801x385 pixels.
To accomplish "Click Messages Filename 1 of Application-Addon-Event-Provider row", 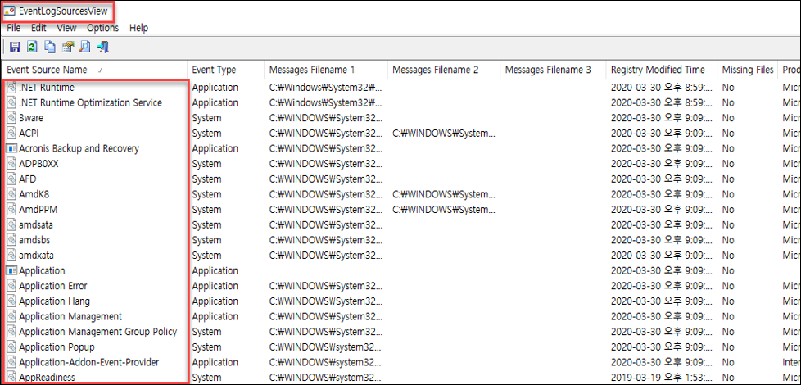I will point(325,362).
